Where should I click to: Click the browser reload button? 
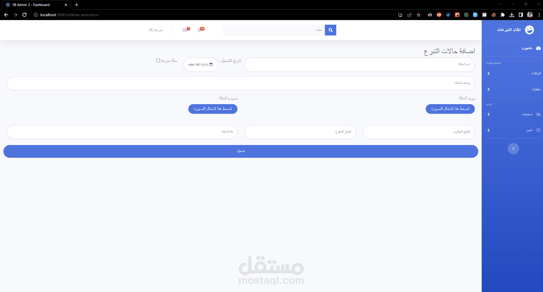24,15
